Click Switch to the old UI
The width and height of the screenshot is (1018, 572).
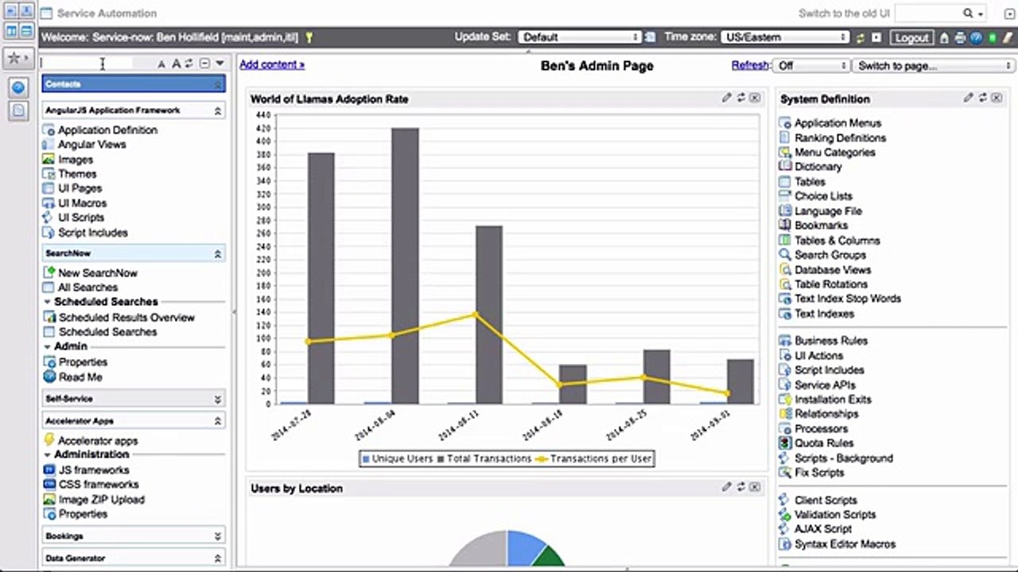point(845,14)
